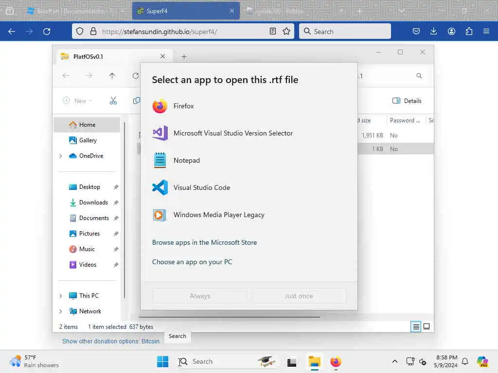Go back in Firefox browser
This screenshot has height=373, width=498.
coord(12,32)
